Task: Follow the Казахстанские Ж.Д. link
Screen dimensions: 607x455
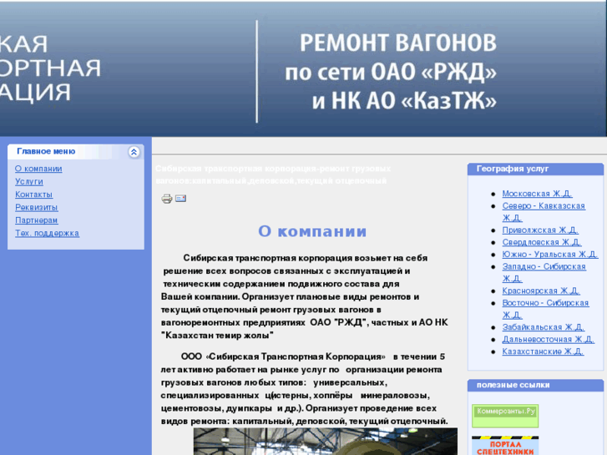Action: (x=543, y=351)
